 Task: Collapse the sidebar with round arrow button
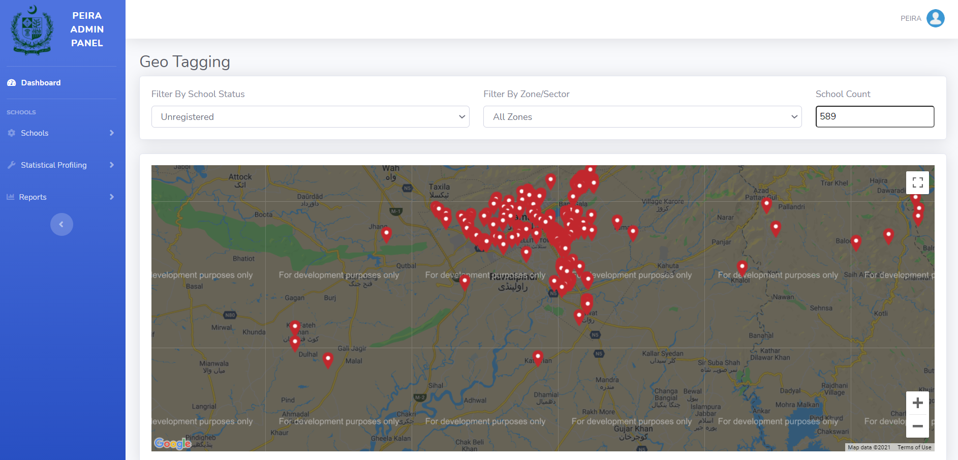pos(61,224)
